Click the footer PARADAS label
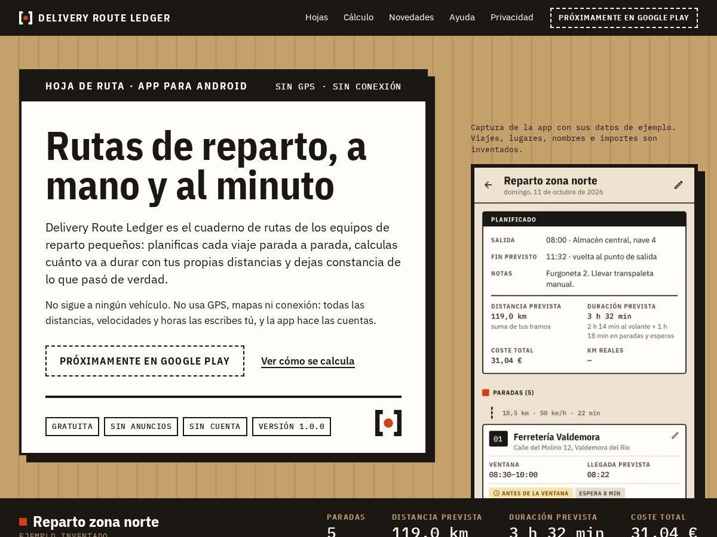 [346, 517]
